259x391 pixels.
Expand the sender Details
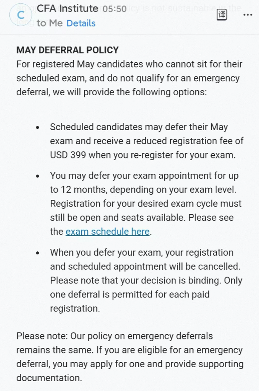(81, 23)
